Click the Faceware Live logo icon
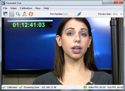The image size is (125, 91). 3,3
